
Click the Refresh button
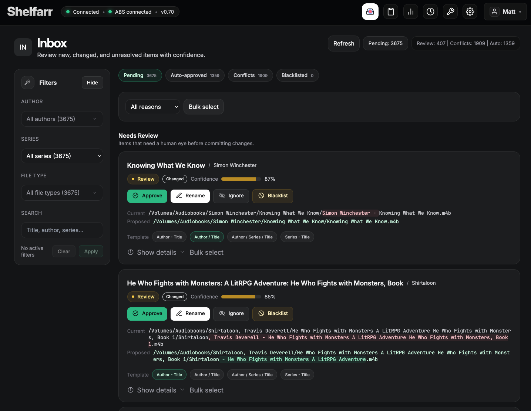tap(343, 43)
